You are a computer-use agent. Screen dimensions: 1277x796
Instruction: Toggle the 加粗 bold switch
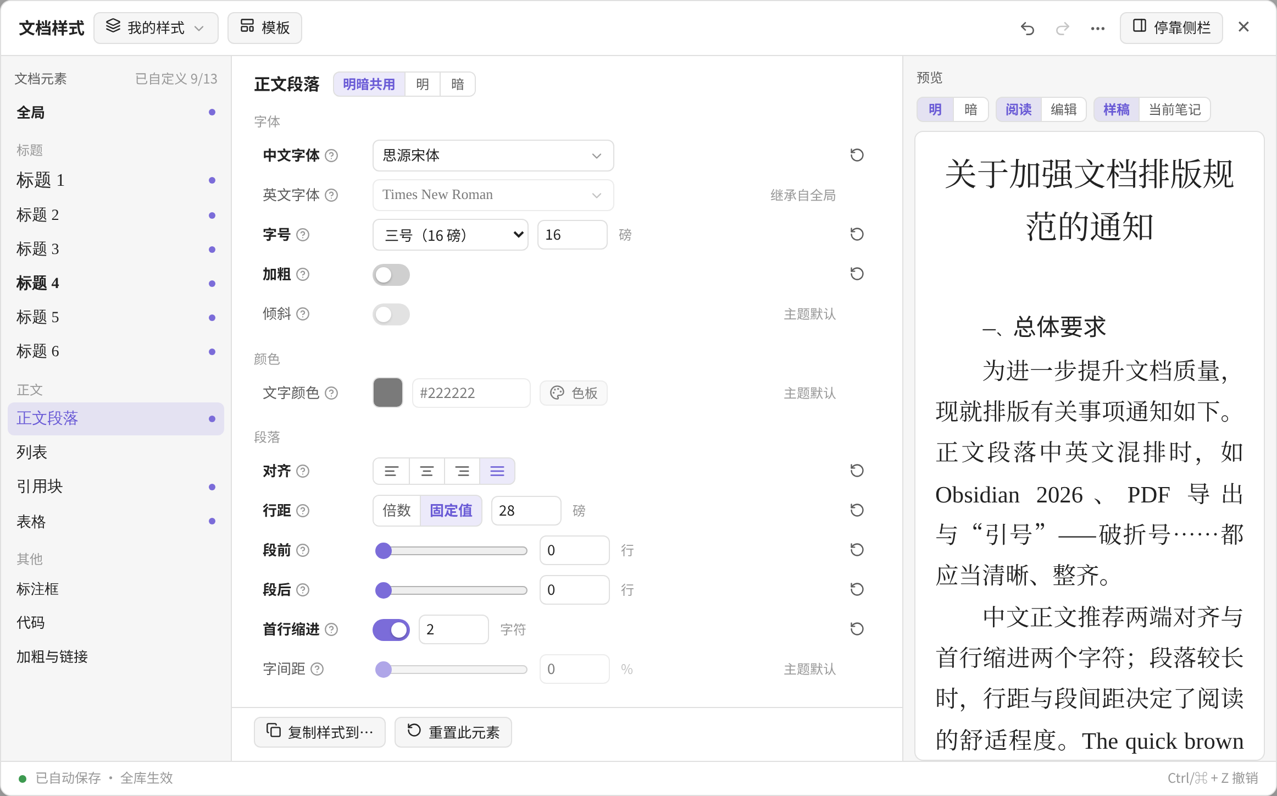click(x=391, y=274)
